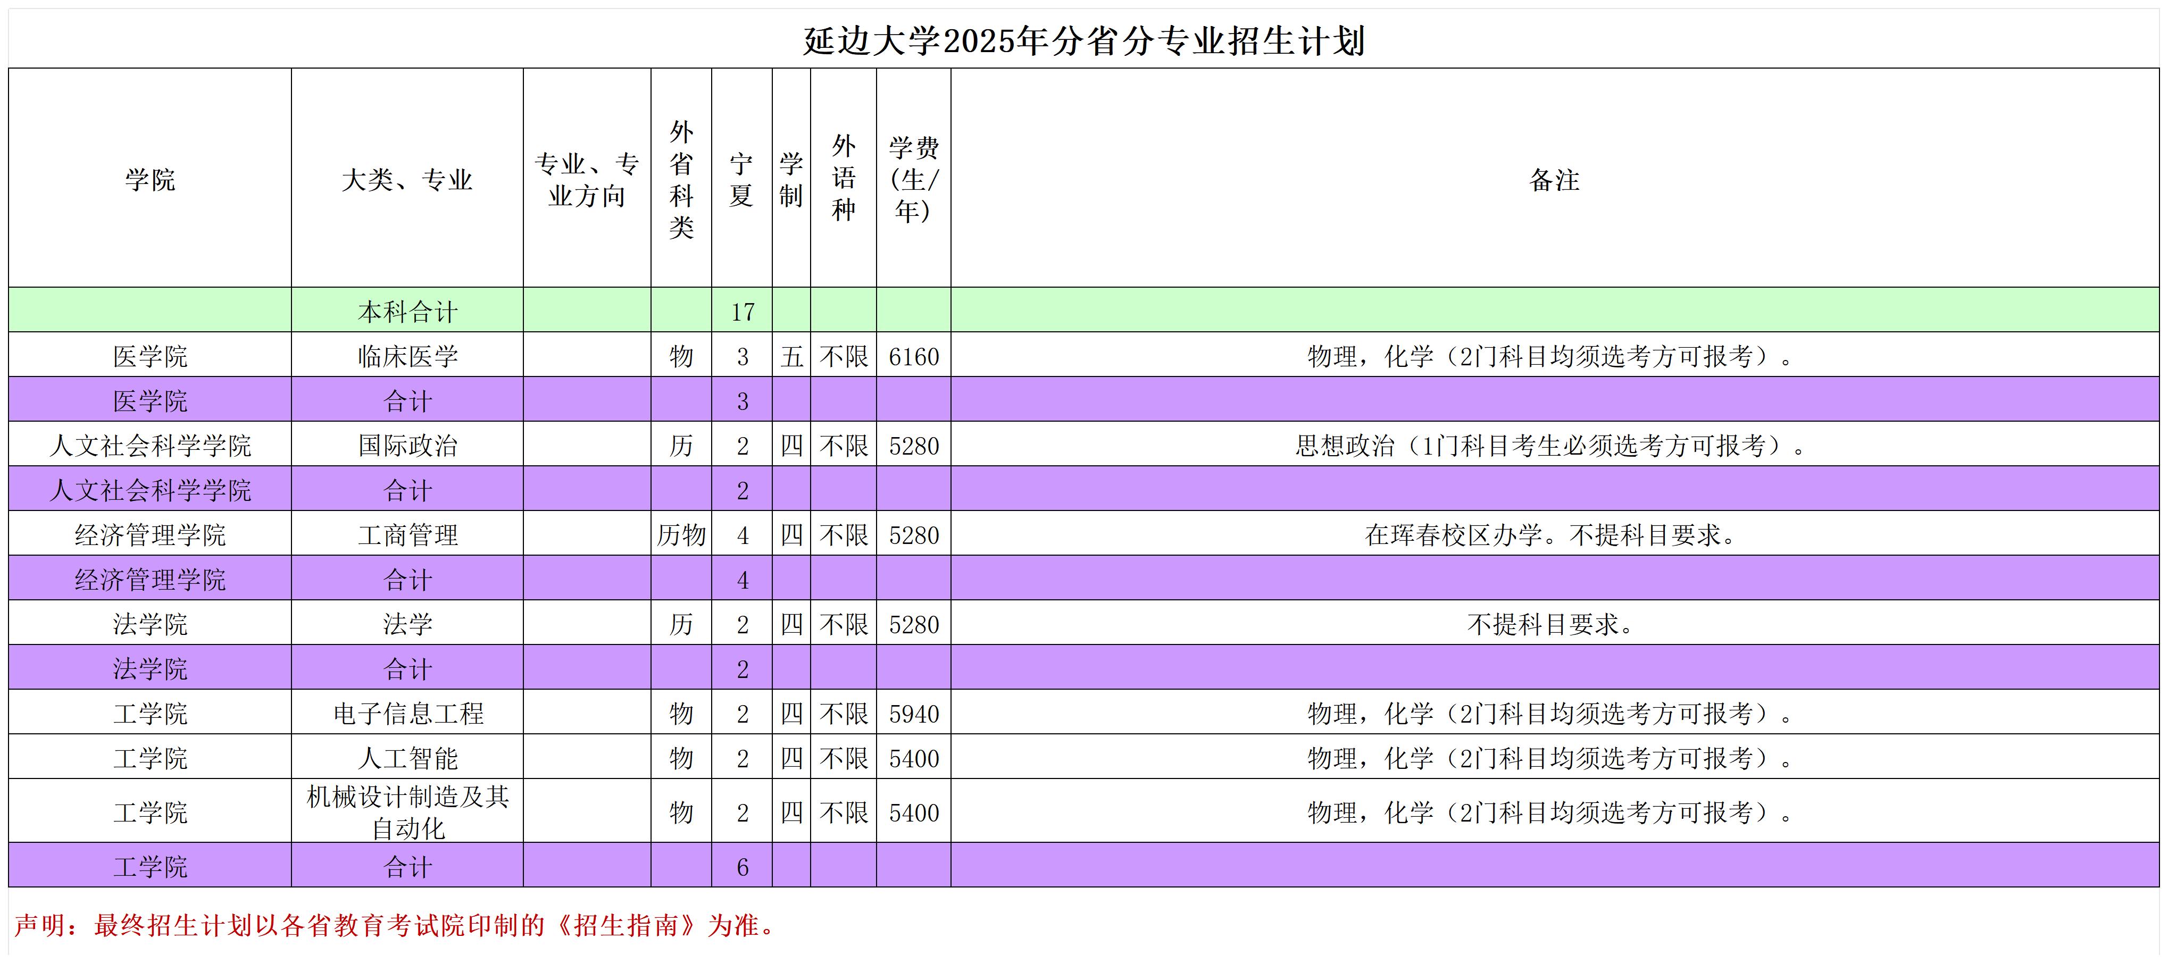This screenshot has height=963, width=2168.
Task: Click the 国际政治 major cell
Action: [x=407, y=444]
